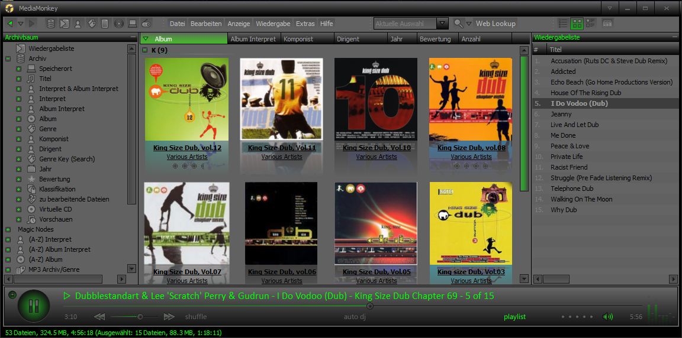Pause playback with the round pause button
The image size is (682, 338).
point(34,306)
